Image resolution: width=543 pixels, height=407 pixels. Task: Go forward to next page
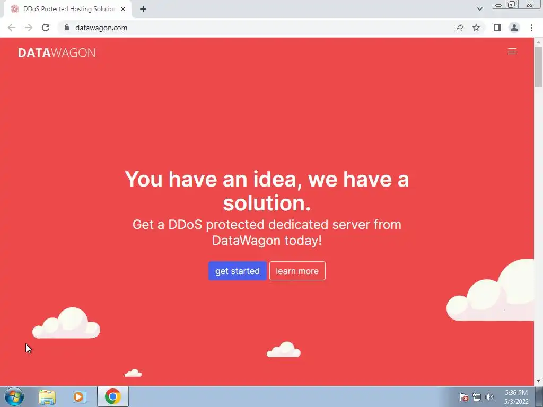[x=29, y=28]
